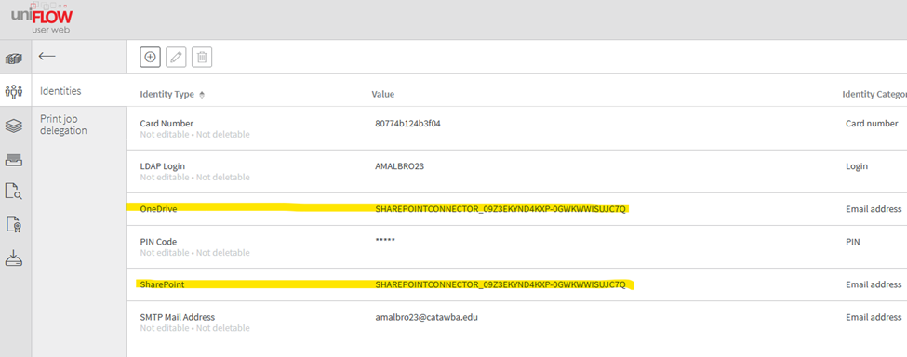Select the SharePoint identity row

[x=516, y=284]
